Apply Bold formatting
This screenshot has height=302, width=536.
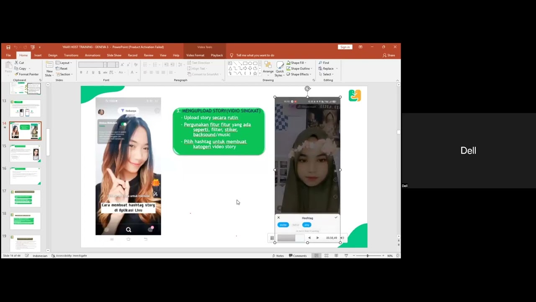pos(81,73)
